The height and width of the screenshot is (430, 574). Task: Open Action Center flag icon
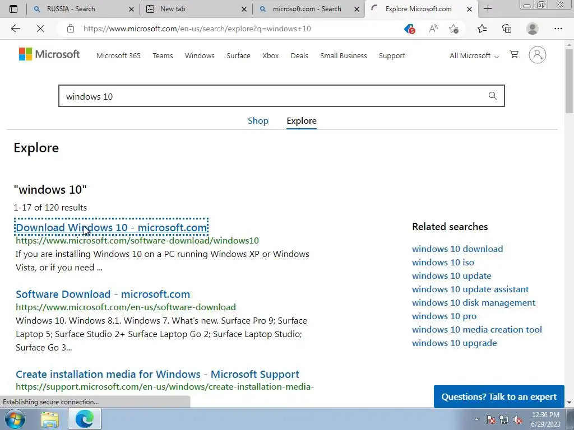point(490,419)
